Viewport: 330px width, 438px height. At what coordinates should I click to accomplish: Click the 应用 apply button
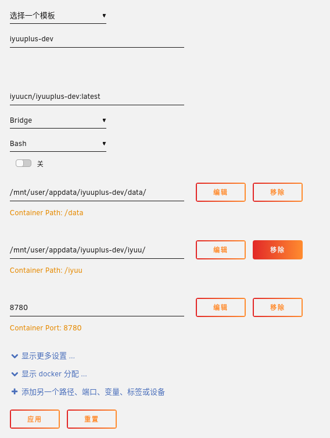click(35, 419)
